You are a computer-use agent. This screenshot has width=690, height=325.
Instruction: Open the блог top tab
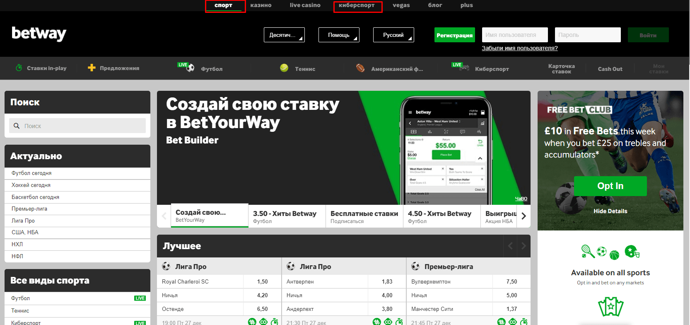click(435, 5)
